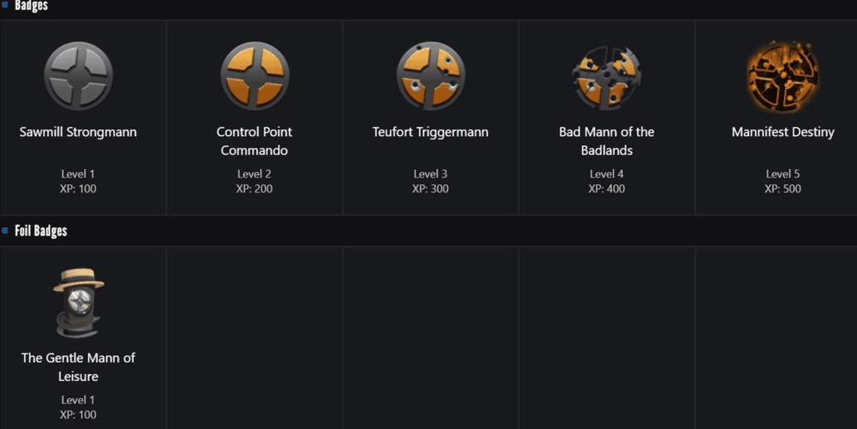Image resolution: width=857 pixels, height=429 pixels.
Task: Click the Level 3 XP: 300 label
Action: tap(431, 181)
